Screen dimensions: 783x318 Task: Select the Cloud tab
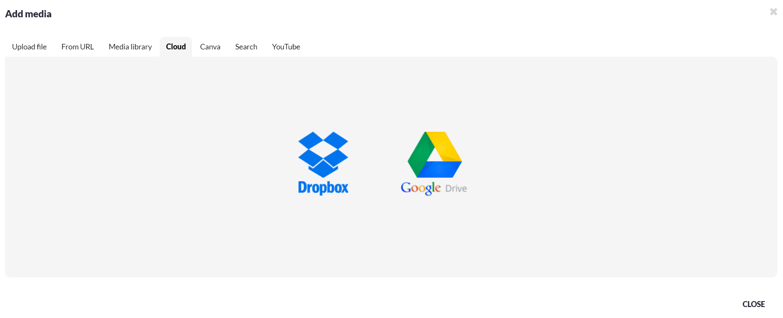pos(176,47)
